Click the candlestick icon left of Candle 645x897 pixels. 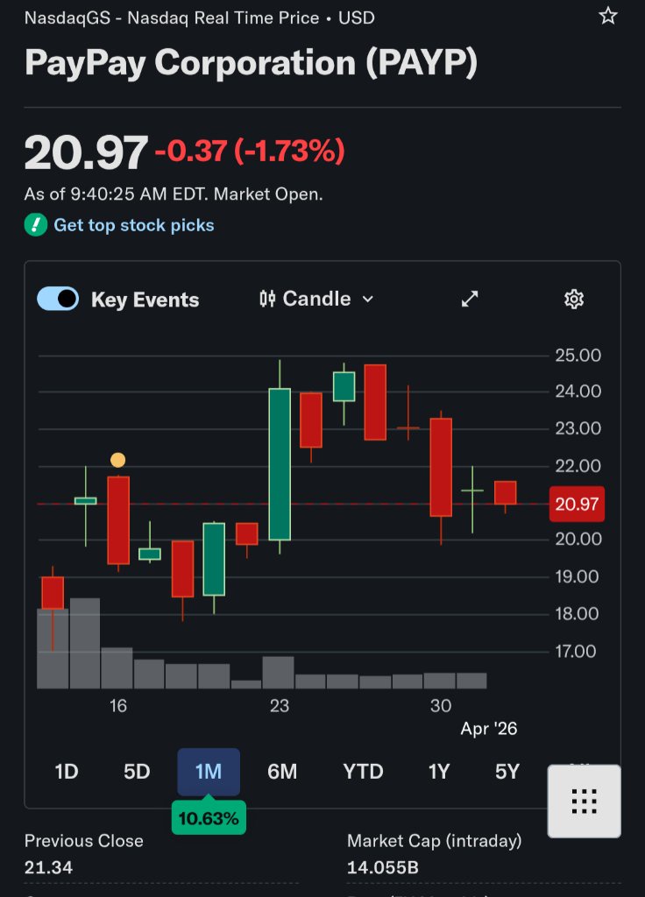(x=267, y=300)
